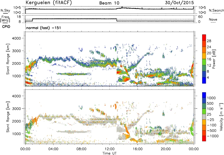Click the 12 tick on Power colorbar
Image resolution: width=224 pixels, height=155 pixels.
pos(209,65)
